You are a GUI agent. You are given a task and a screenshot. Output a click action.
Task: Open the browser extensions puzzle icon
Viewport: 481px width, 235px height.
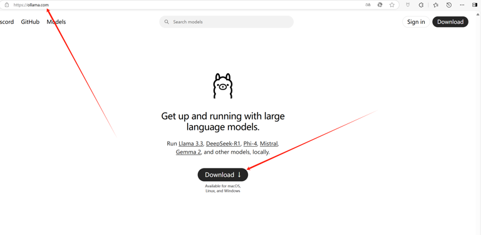[421, 5]
